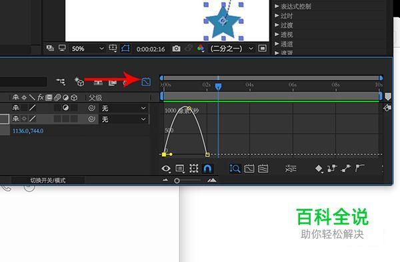The image size is (400, 262).
Task: Take a snapshot with the camera icon
Action: pyautogui.click(x=176, y=49)
